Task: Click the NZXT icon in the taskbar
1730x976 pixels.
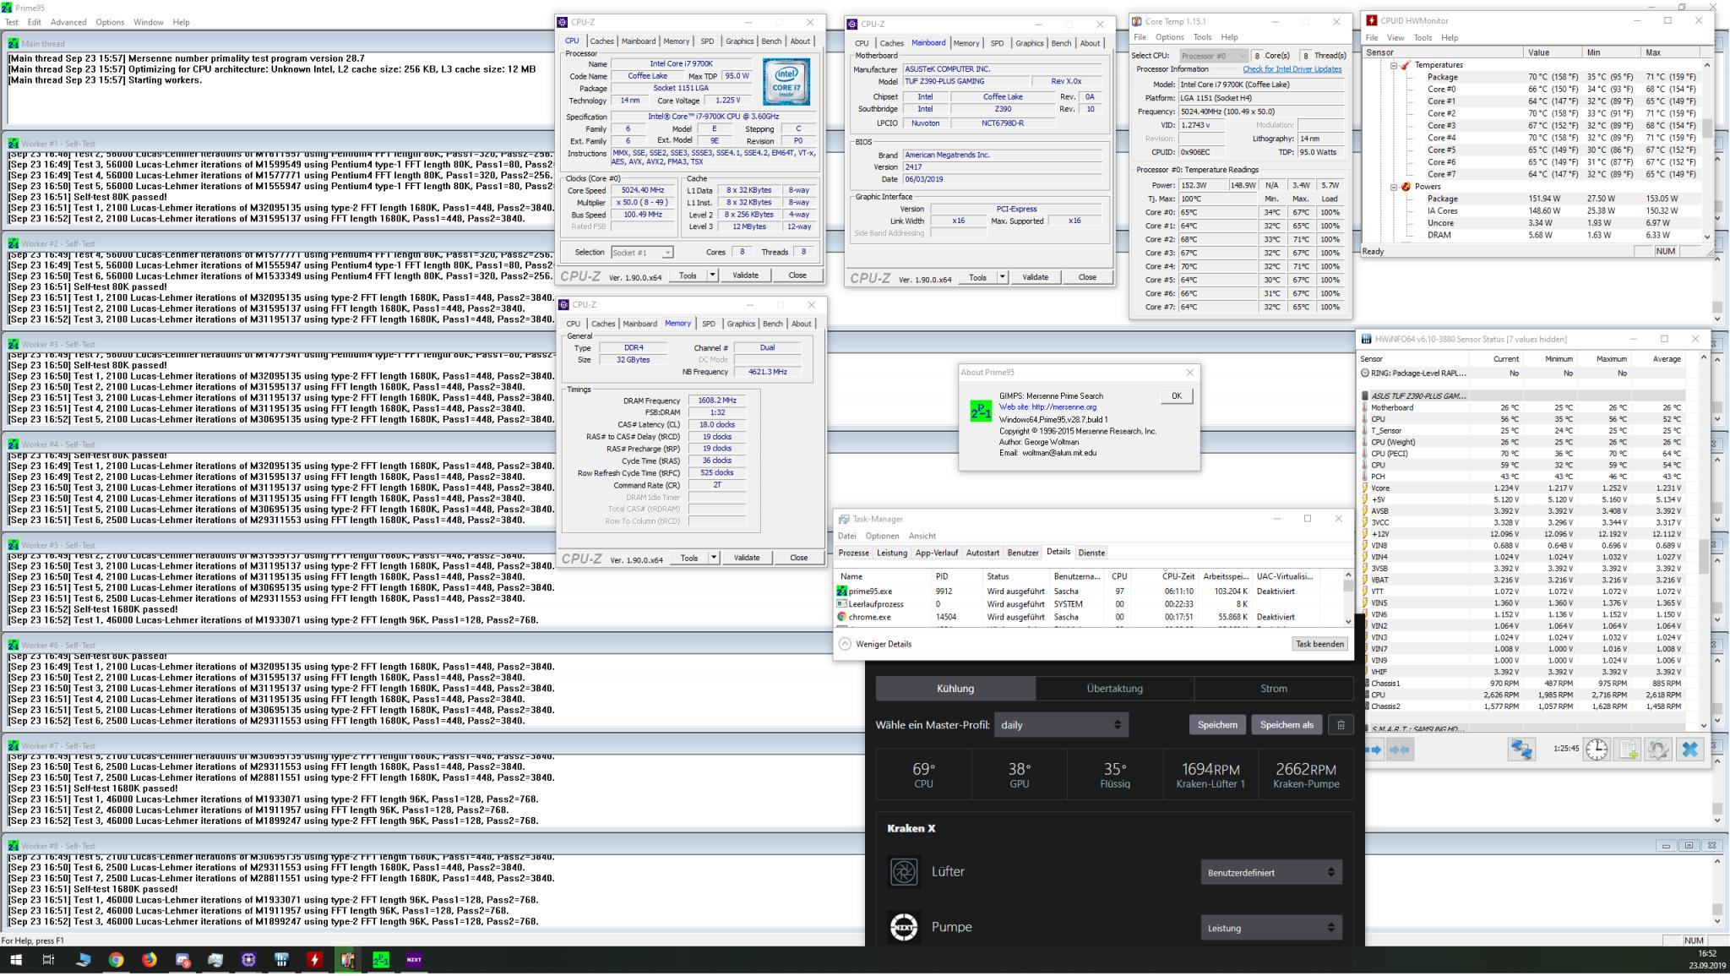Action: point(414,960)
